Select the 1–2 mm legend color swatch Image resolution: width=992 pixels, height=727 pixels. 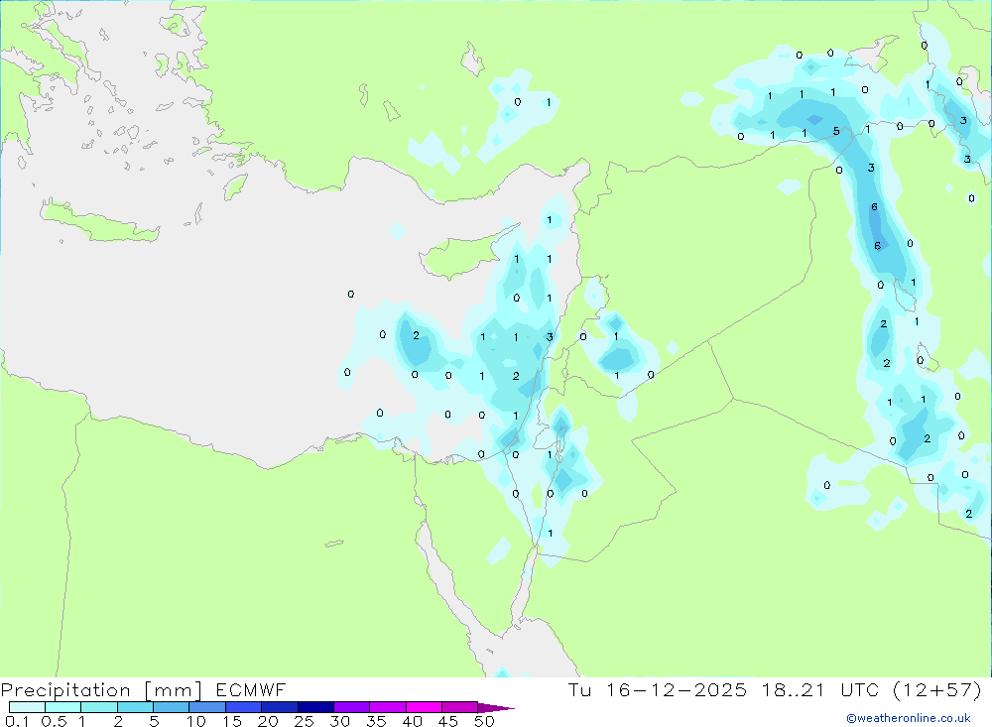(99, 707)
